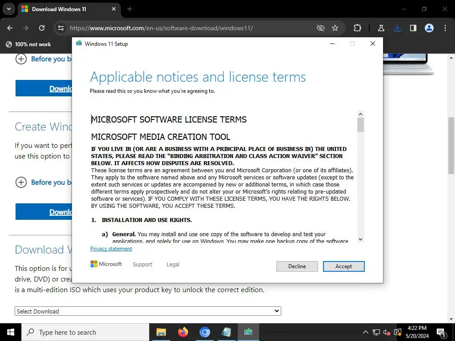Viewport: 455px width, 341px height.
Task: Open the Select Download dropdown
Action: click(148, 311)
